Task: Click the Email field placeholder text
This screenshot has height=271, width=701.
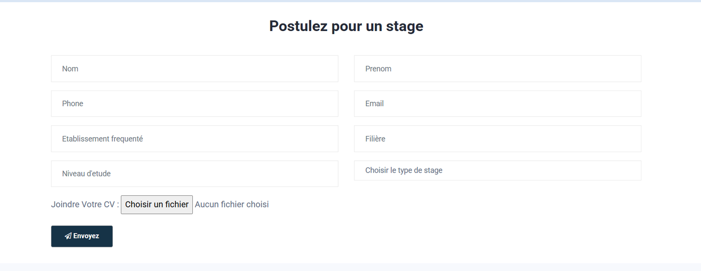Action: pos(375,104)
